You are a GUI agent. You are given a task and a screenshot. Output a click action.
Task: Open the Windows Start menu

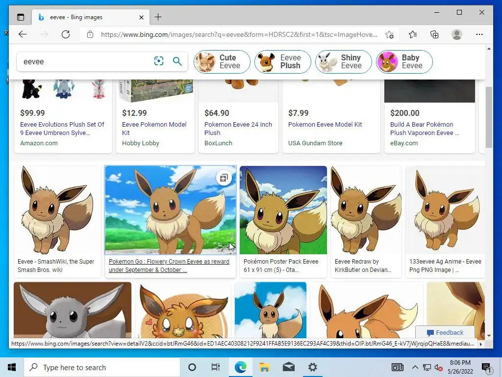pos(12,367)
